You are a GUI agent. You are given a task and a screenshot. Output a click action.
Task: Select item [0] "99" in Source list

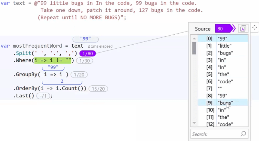tap(222, 38)
